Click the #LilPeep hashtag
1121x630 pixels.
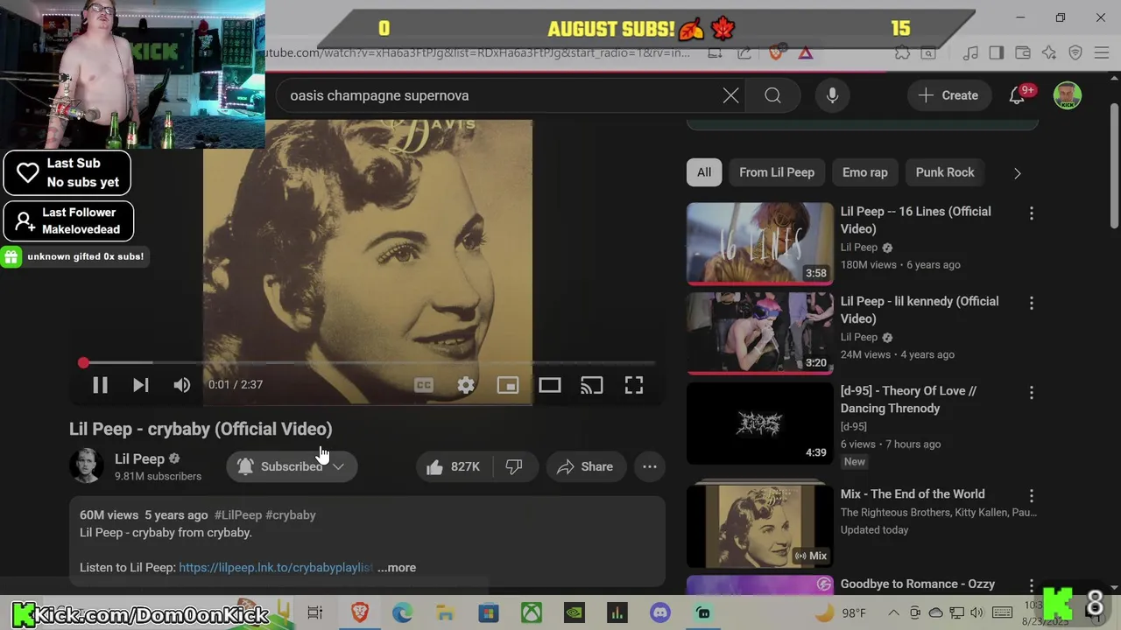coord(238,514)
